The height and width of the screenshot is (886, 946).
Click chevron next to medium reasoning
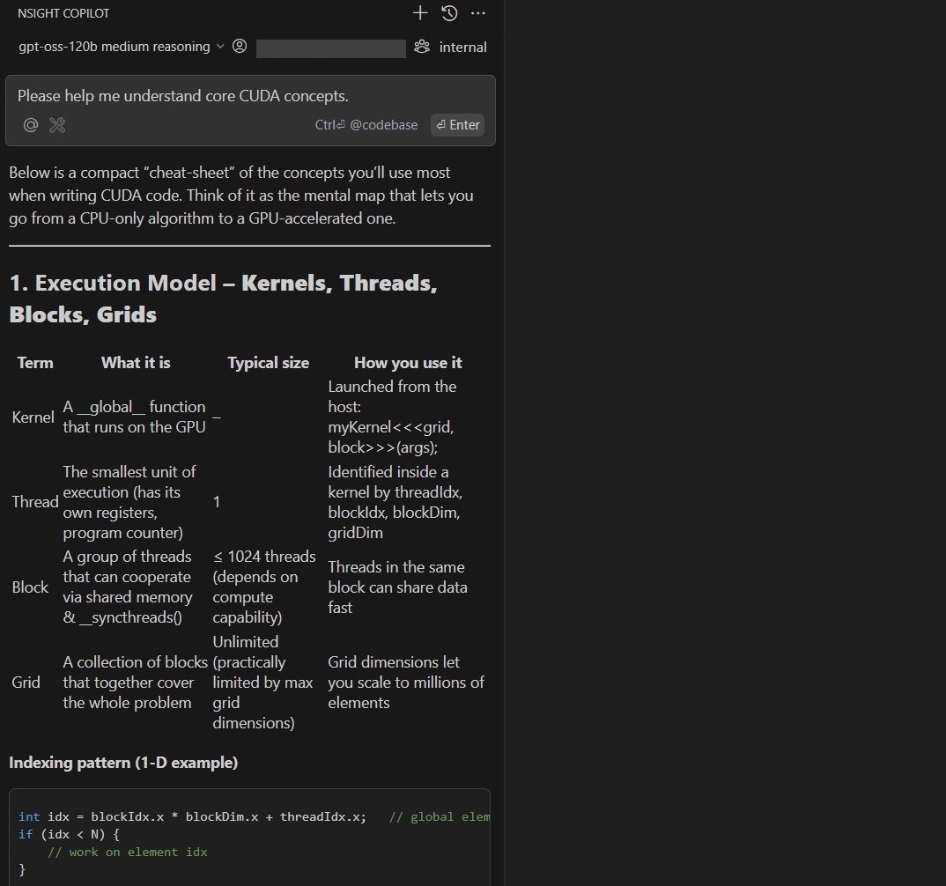[220, 47]
